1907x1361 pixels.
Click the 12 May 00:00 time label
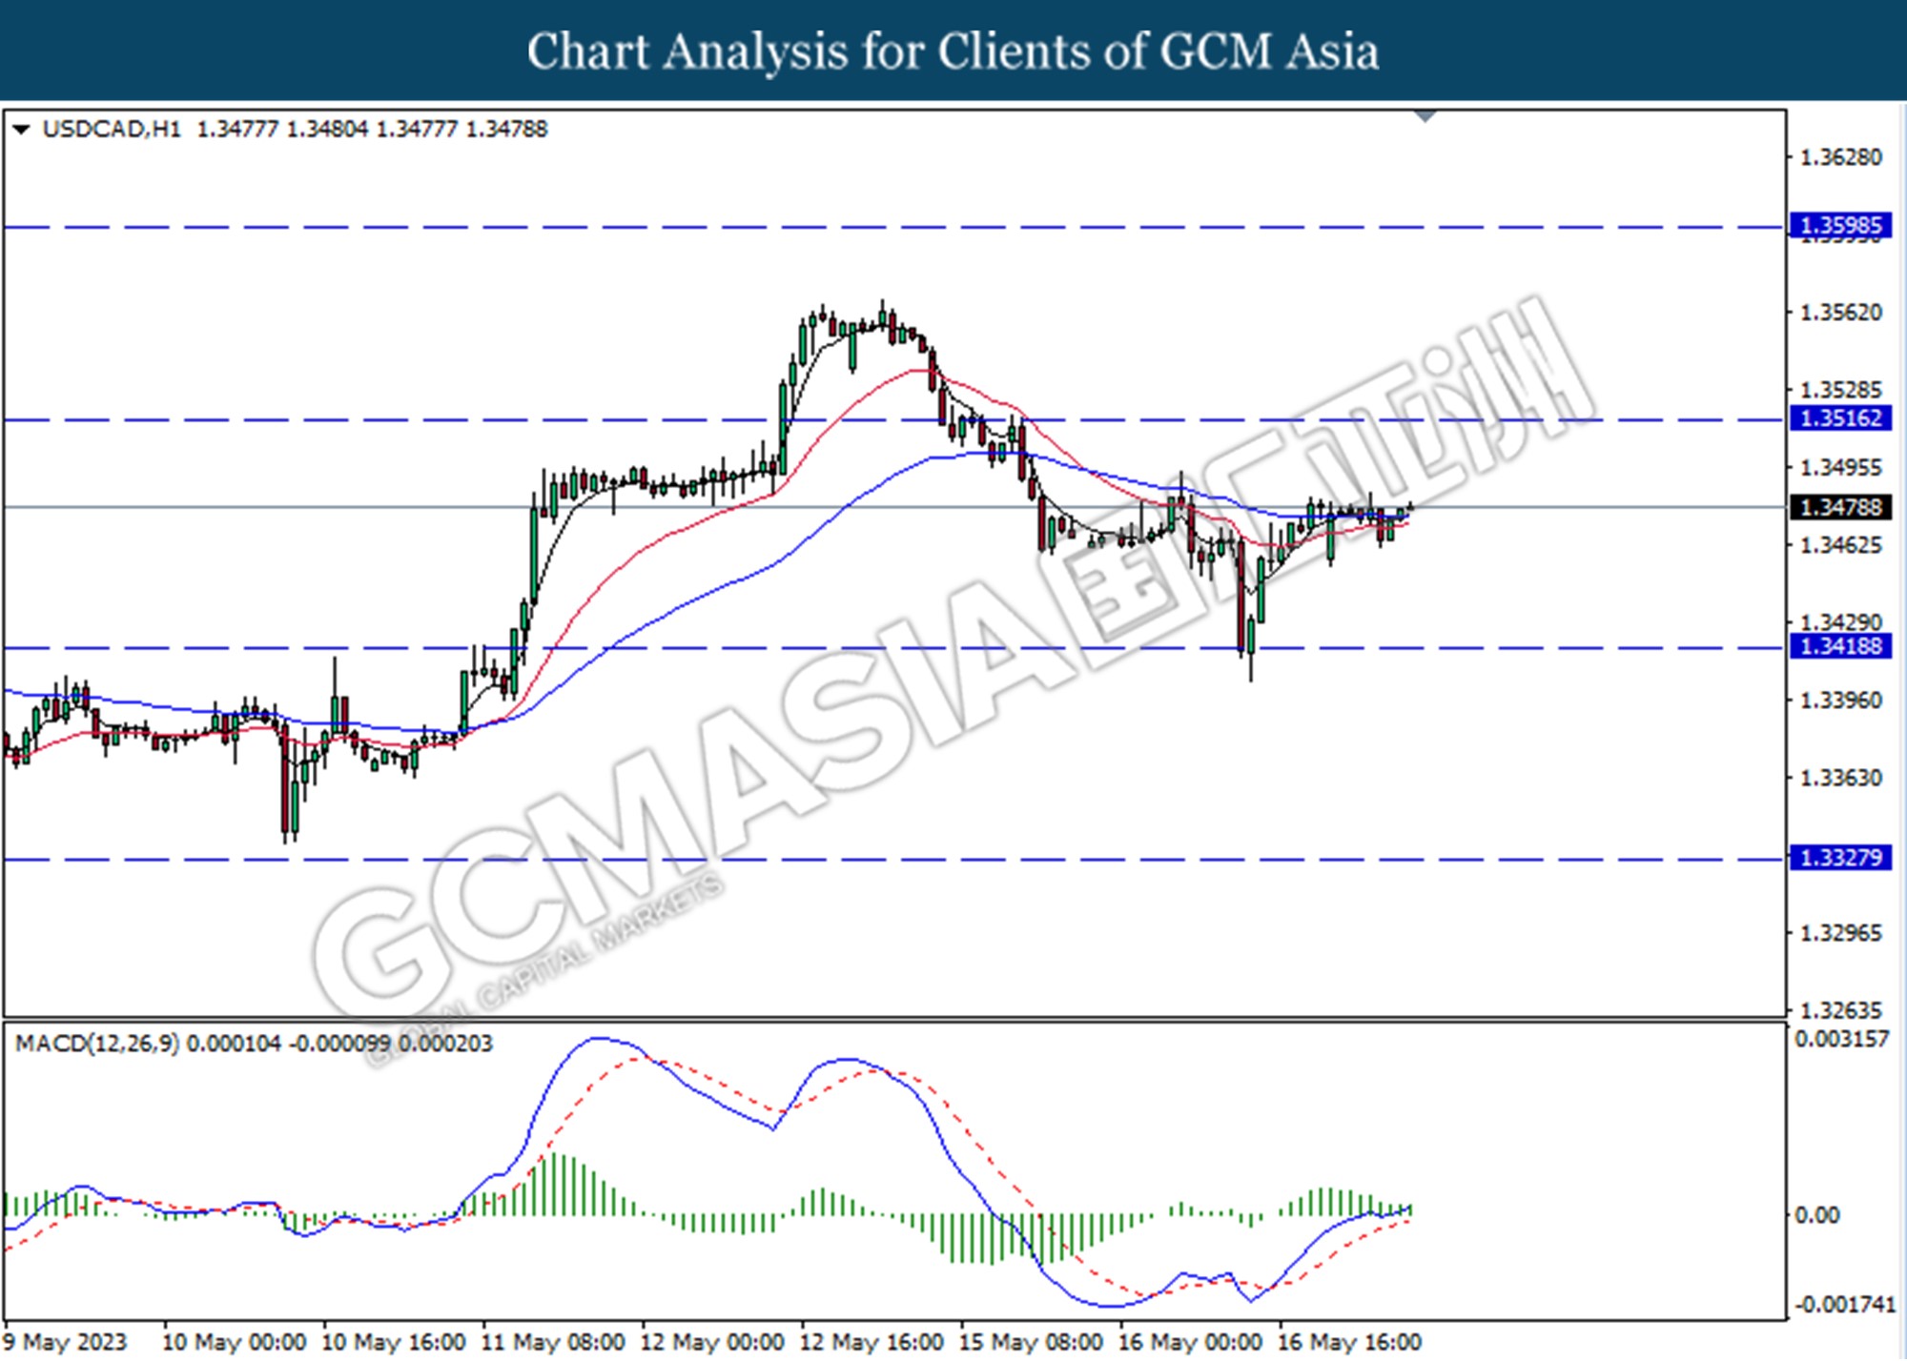point(712,1342)
